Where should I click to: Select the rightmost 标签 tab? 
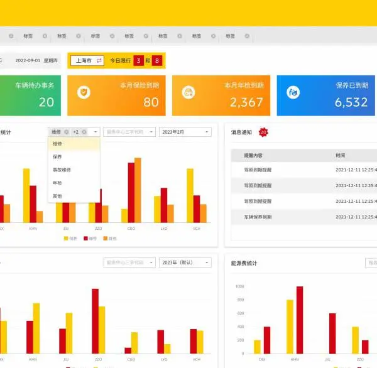(x=230, y=36)
